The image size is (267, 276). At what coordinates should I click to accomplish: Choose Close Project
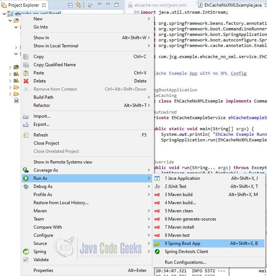(87, 143)
